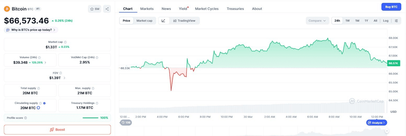The width and height of the screenshot is (406, 136).
Task: Click the Profile score info icon
Action: click(25, 118)
